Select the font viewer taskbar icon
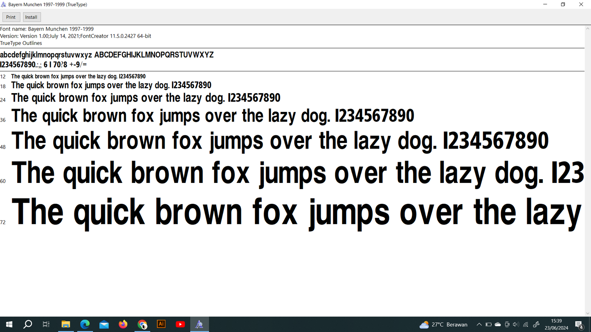The width and height of the screenshot is (591, 332). (199, 325)
